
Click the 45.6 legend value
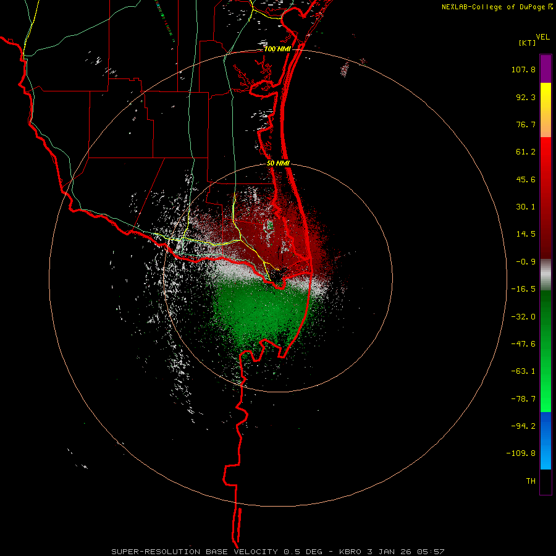526,179
